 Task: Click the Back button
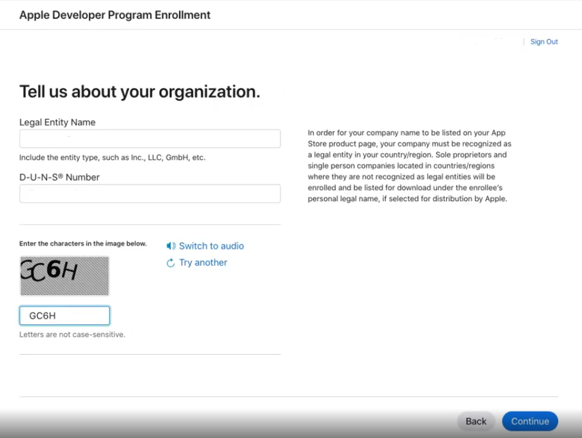476,421
